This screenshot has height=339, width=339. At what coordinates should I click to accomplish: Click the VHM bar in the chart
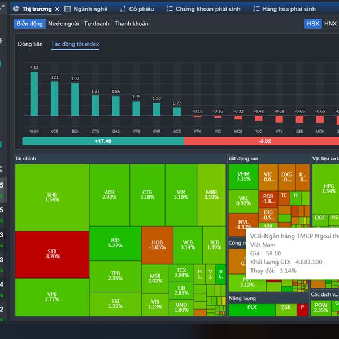34,93
